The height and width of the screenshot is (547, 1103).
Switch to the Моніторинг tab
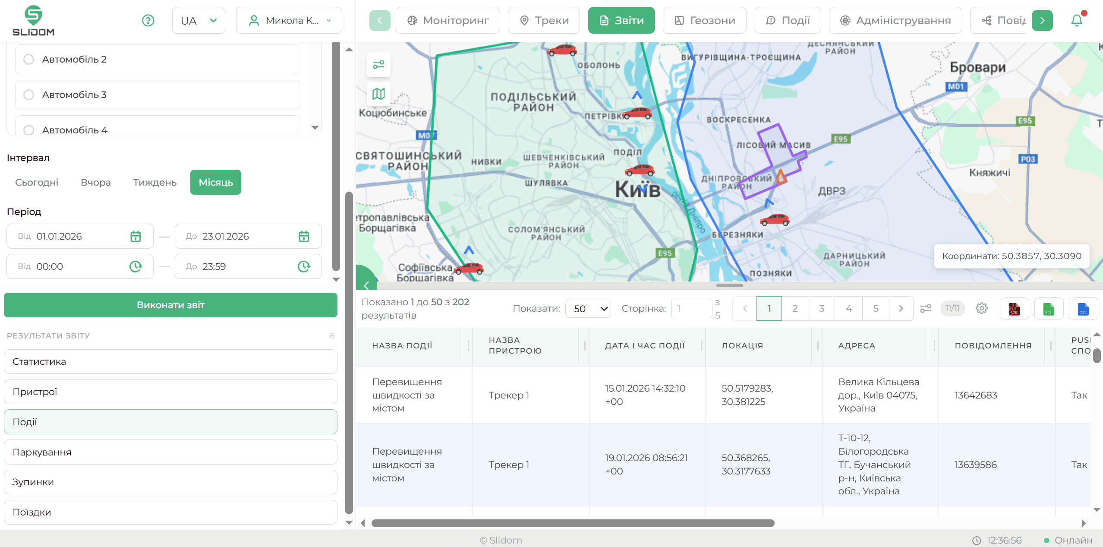point(448,20)
